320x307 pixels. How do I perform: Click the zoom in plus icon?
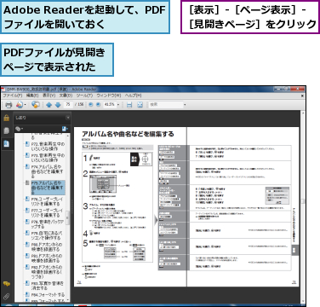pyautogui.click(x=98, y=105)
